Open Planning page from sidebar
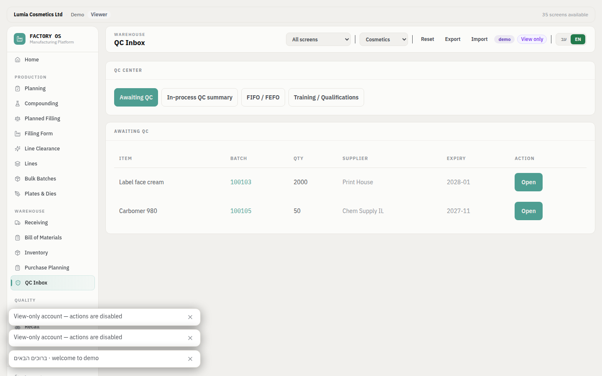The image size is (602, 376). coord(53,89)
